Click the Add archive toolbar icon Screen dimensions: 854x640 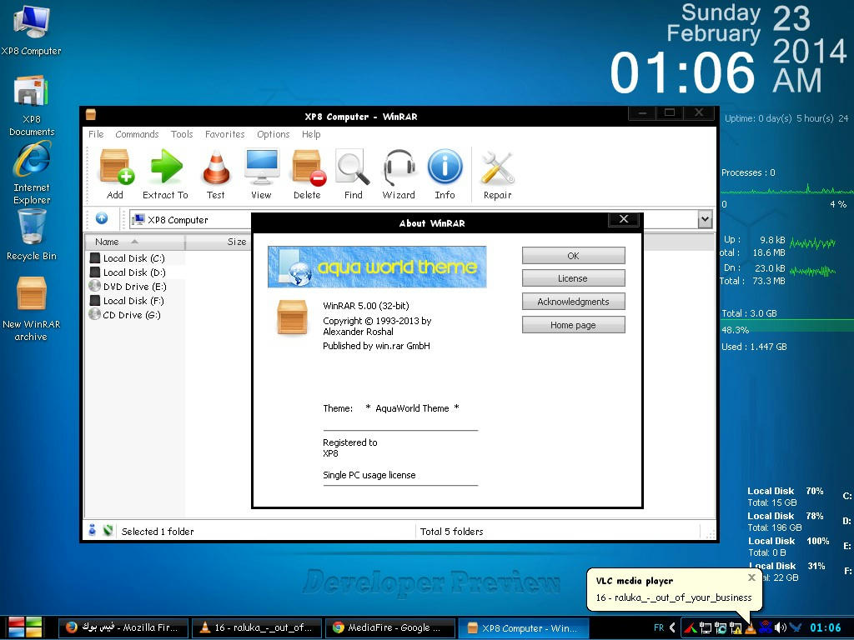115,174
